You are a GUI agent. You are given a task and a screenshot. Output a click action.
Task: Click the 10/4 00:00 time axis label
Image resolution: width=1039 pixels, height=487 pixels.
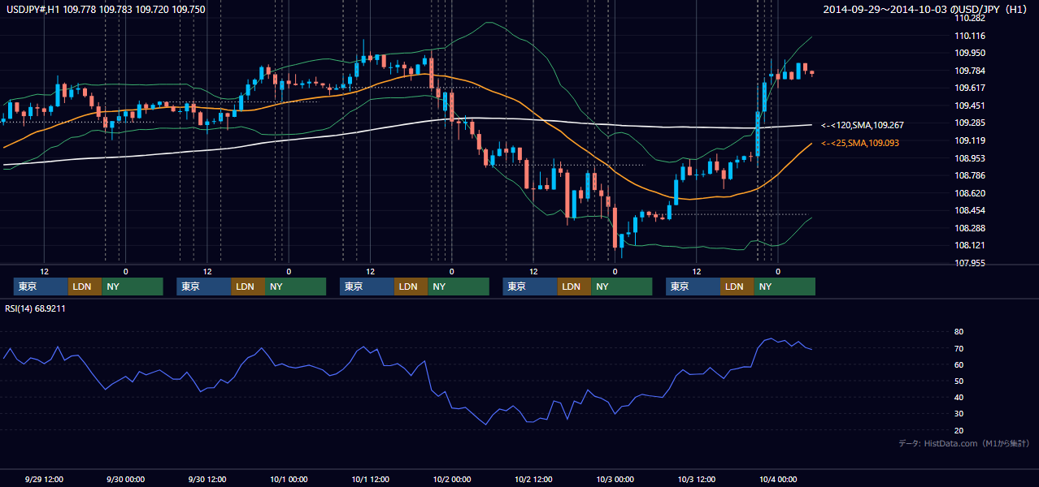pos(778,479)
